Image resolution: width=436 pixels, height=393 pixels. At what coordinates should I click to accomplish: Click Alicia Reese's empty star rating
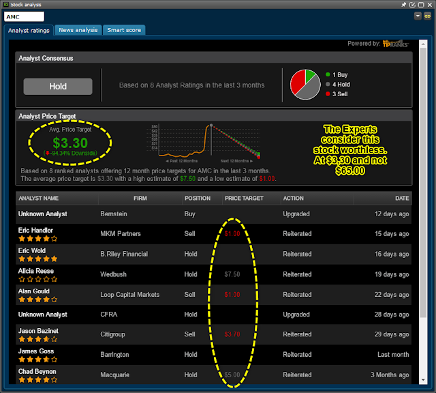pos(38,279)
